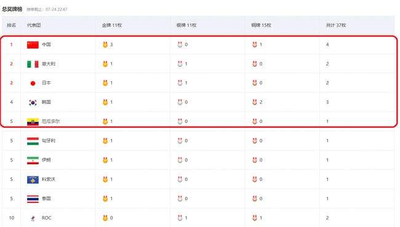This screenshot has height=227, width=400.
Task: Click the Hungary flag icon
Action: click(x=33, y=141)
